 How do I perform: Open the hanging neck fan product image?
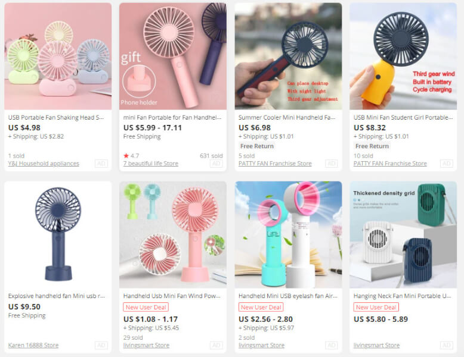[x=403, y=235]
